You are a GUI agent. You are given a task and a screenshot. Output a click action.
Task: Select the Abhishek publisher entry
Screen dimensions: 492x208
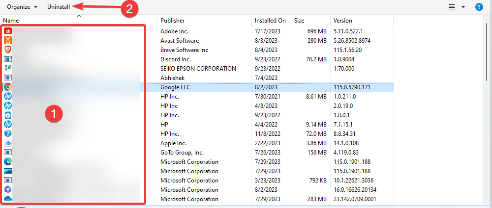(x=172, y=78)
